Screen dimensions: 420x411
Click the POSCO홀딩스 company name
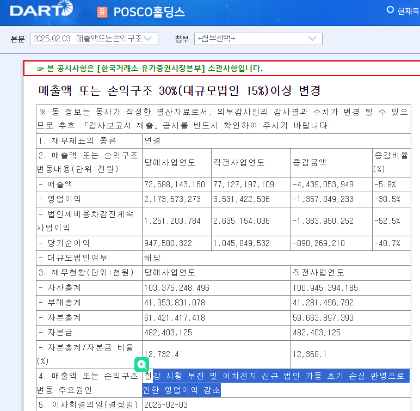click(149, 12)
